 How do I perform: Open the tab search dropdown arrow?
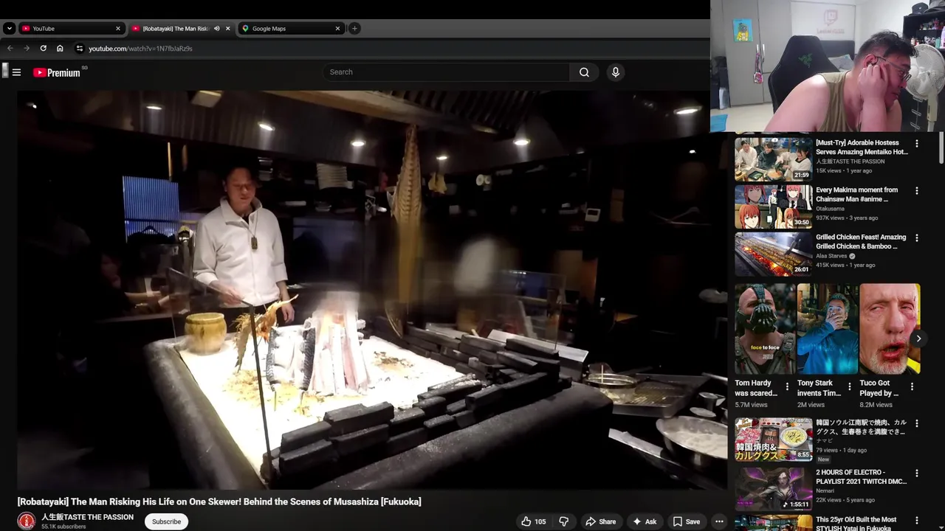click(9, 29)
